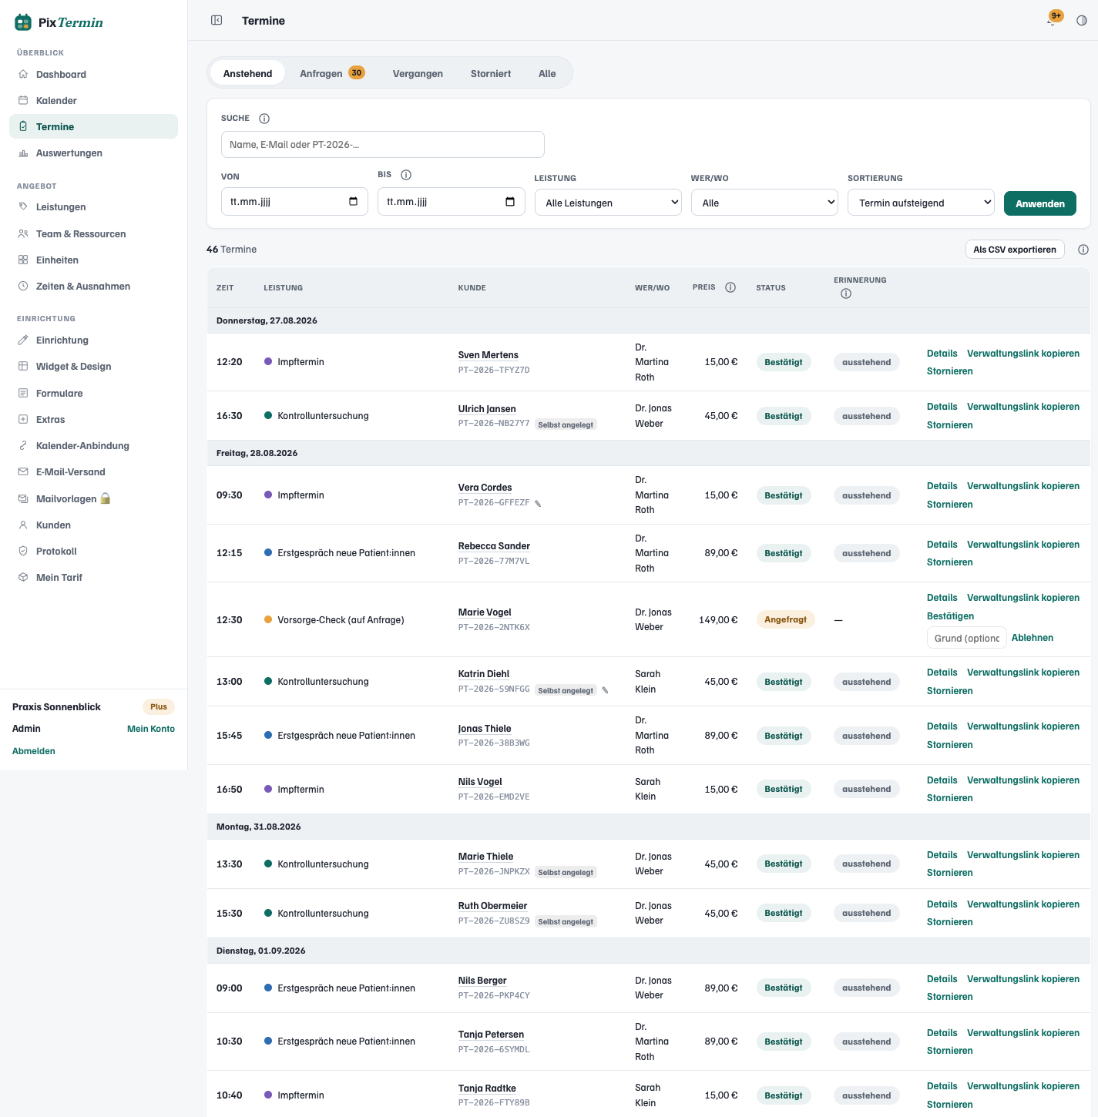Open Details for Tanja Petersen appointment
This screenshot has width=1098, height=1117.
tap(942, 1033)
